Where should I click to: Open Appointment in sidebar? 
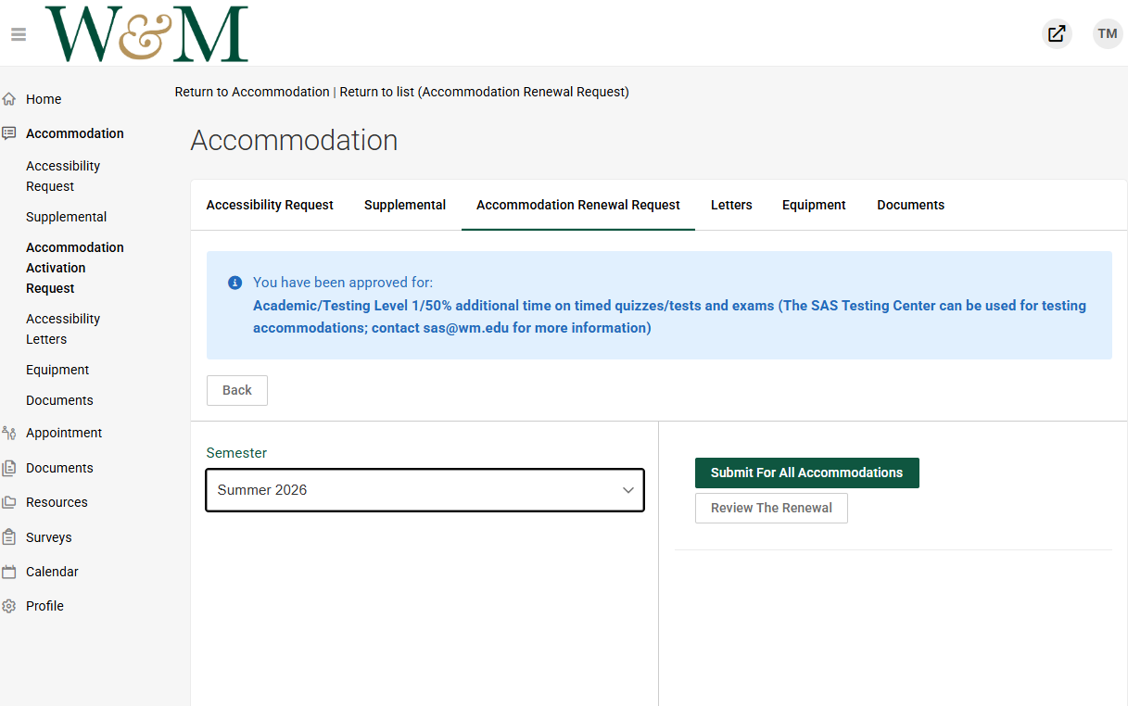64,433
